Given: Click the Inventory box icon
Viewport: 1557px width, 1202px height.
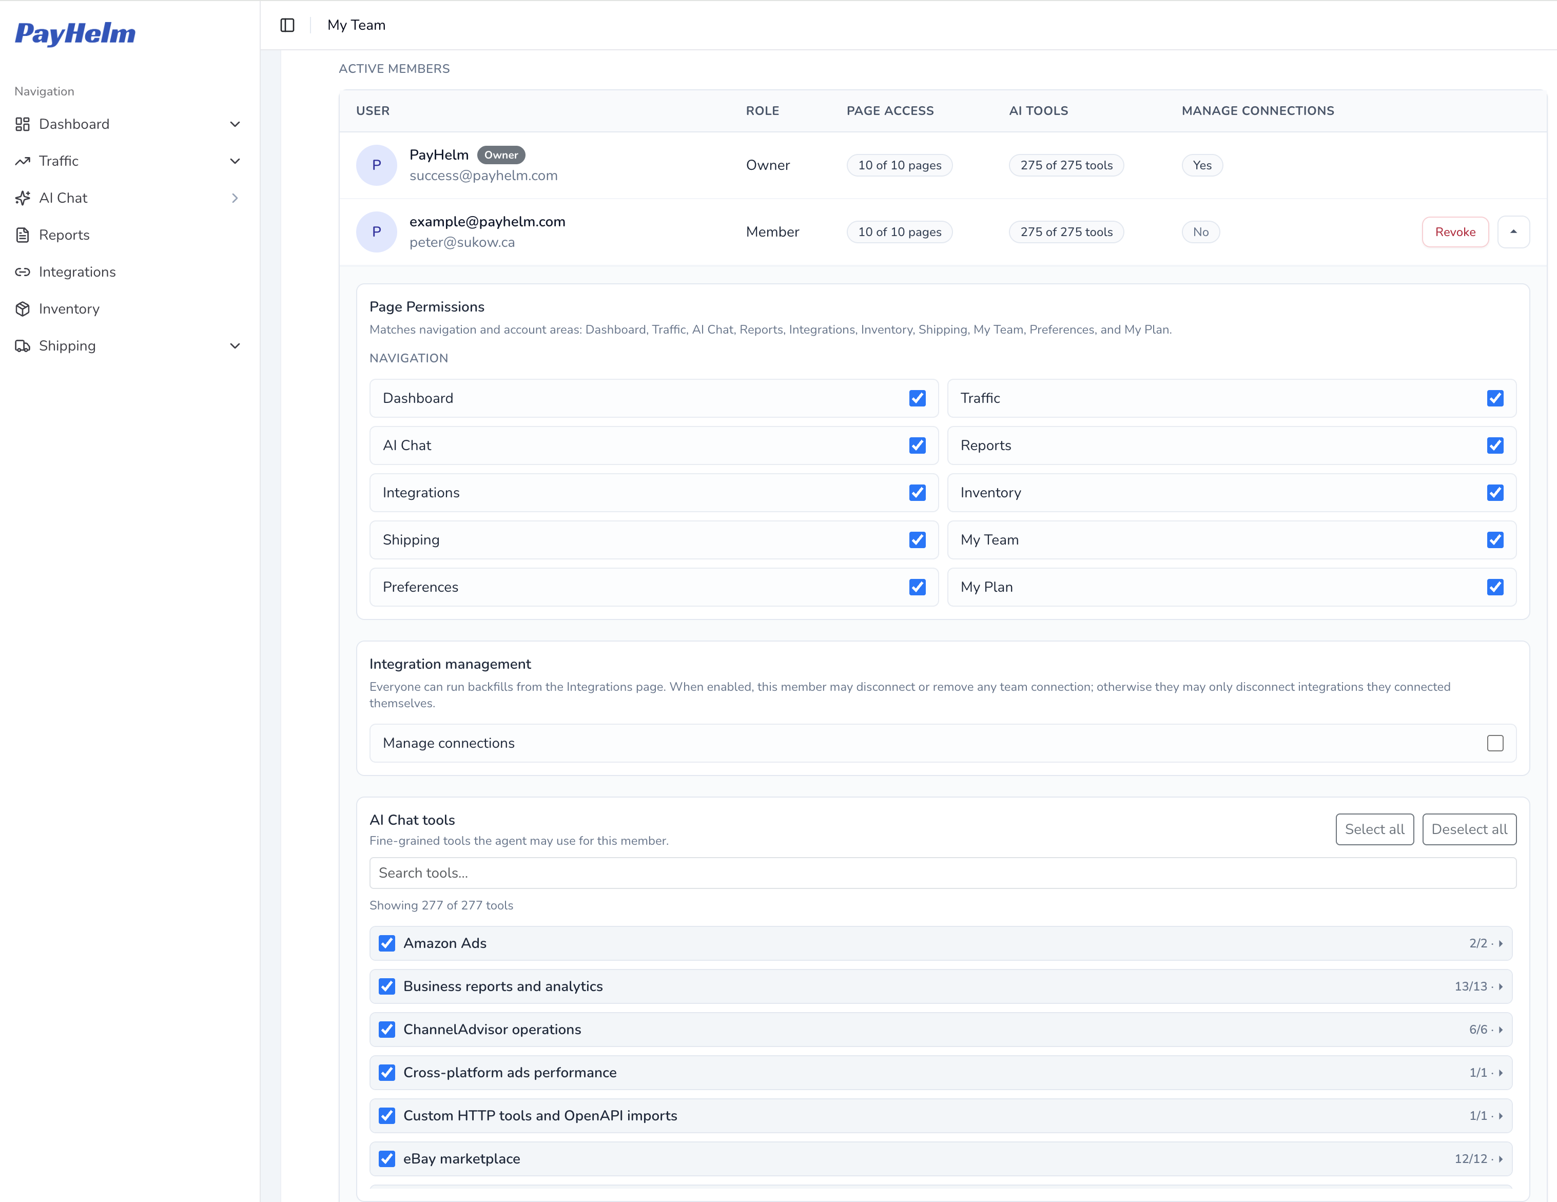Looking at the screenshot, I should click(x=23, y=308).
